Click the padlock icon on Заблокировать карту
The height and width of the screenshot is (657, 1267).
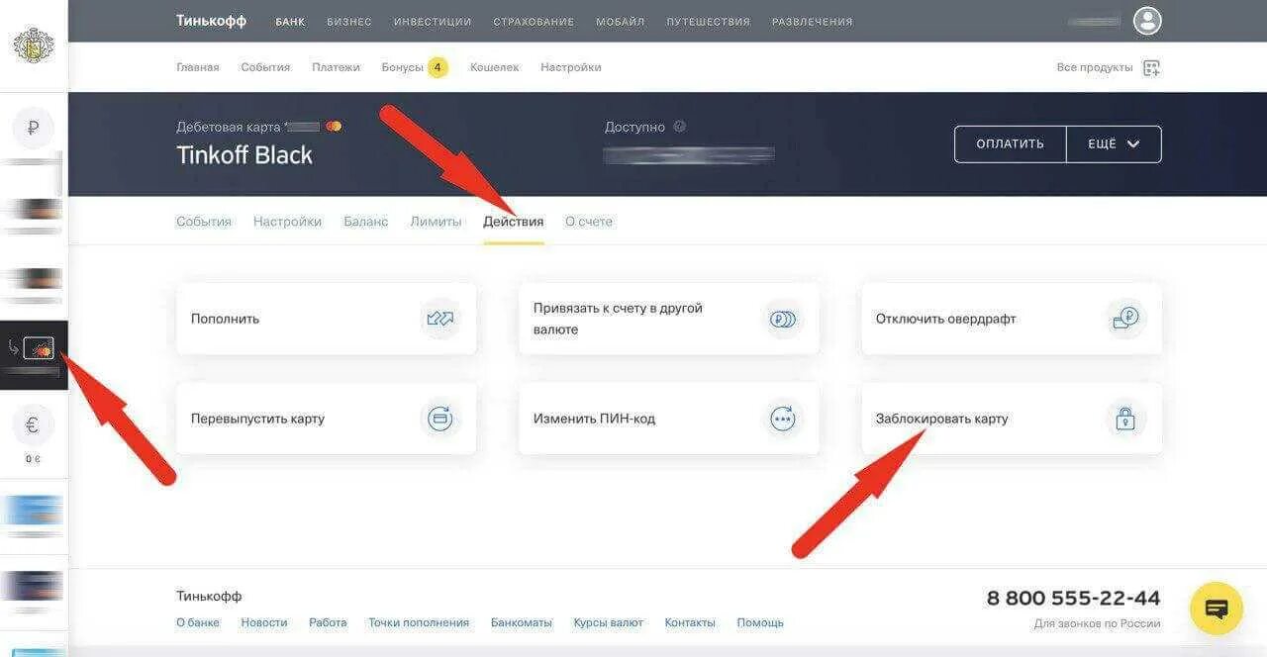(x=1125, y=419)
